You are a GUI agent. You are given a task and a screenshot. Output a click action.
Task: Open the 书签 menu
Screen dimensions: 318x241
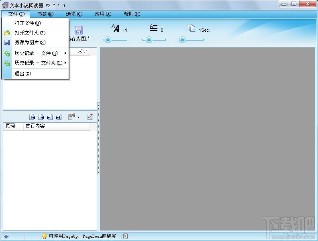pos(45,14)
